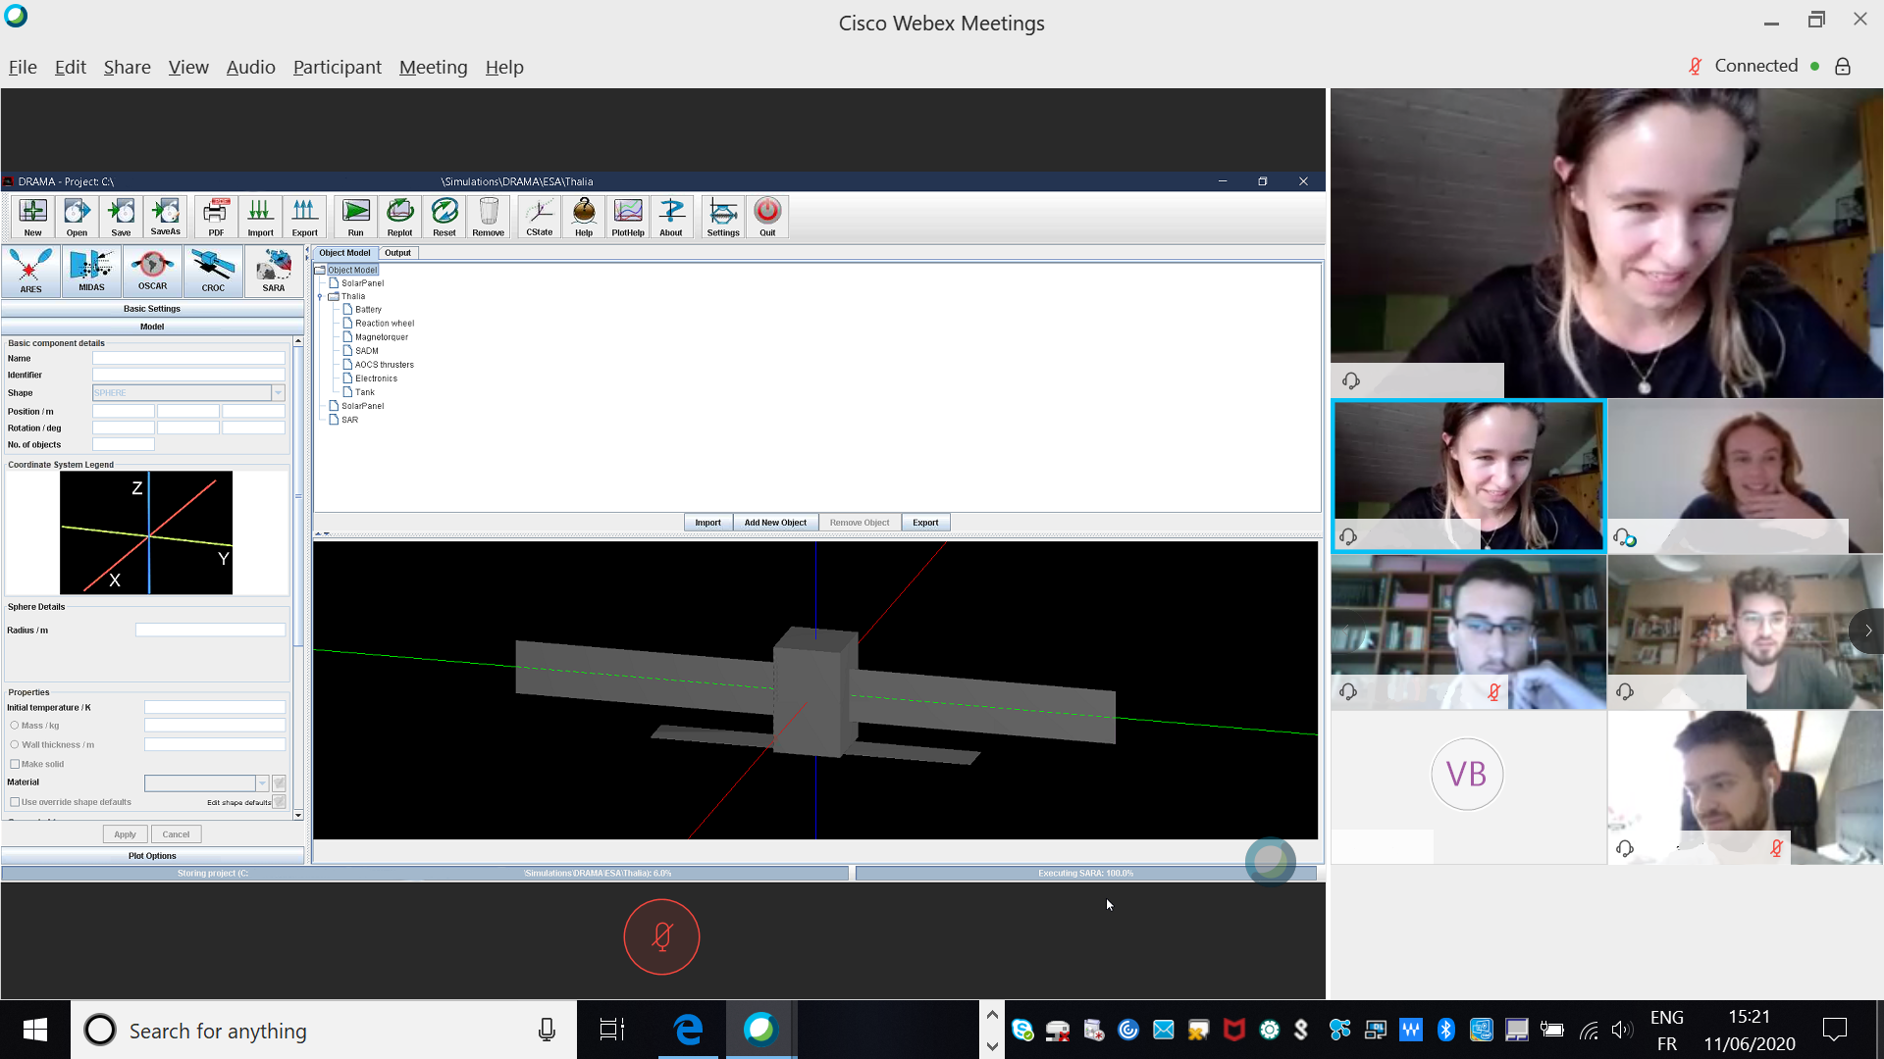1884x1059 pixels.
Task: Select the OSCAR module icon
Action: pyautogui.click(x=152, y=271)
